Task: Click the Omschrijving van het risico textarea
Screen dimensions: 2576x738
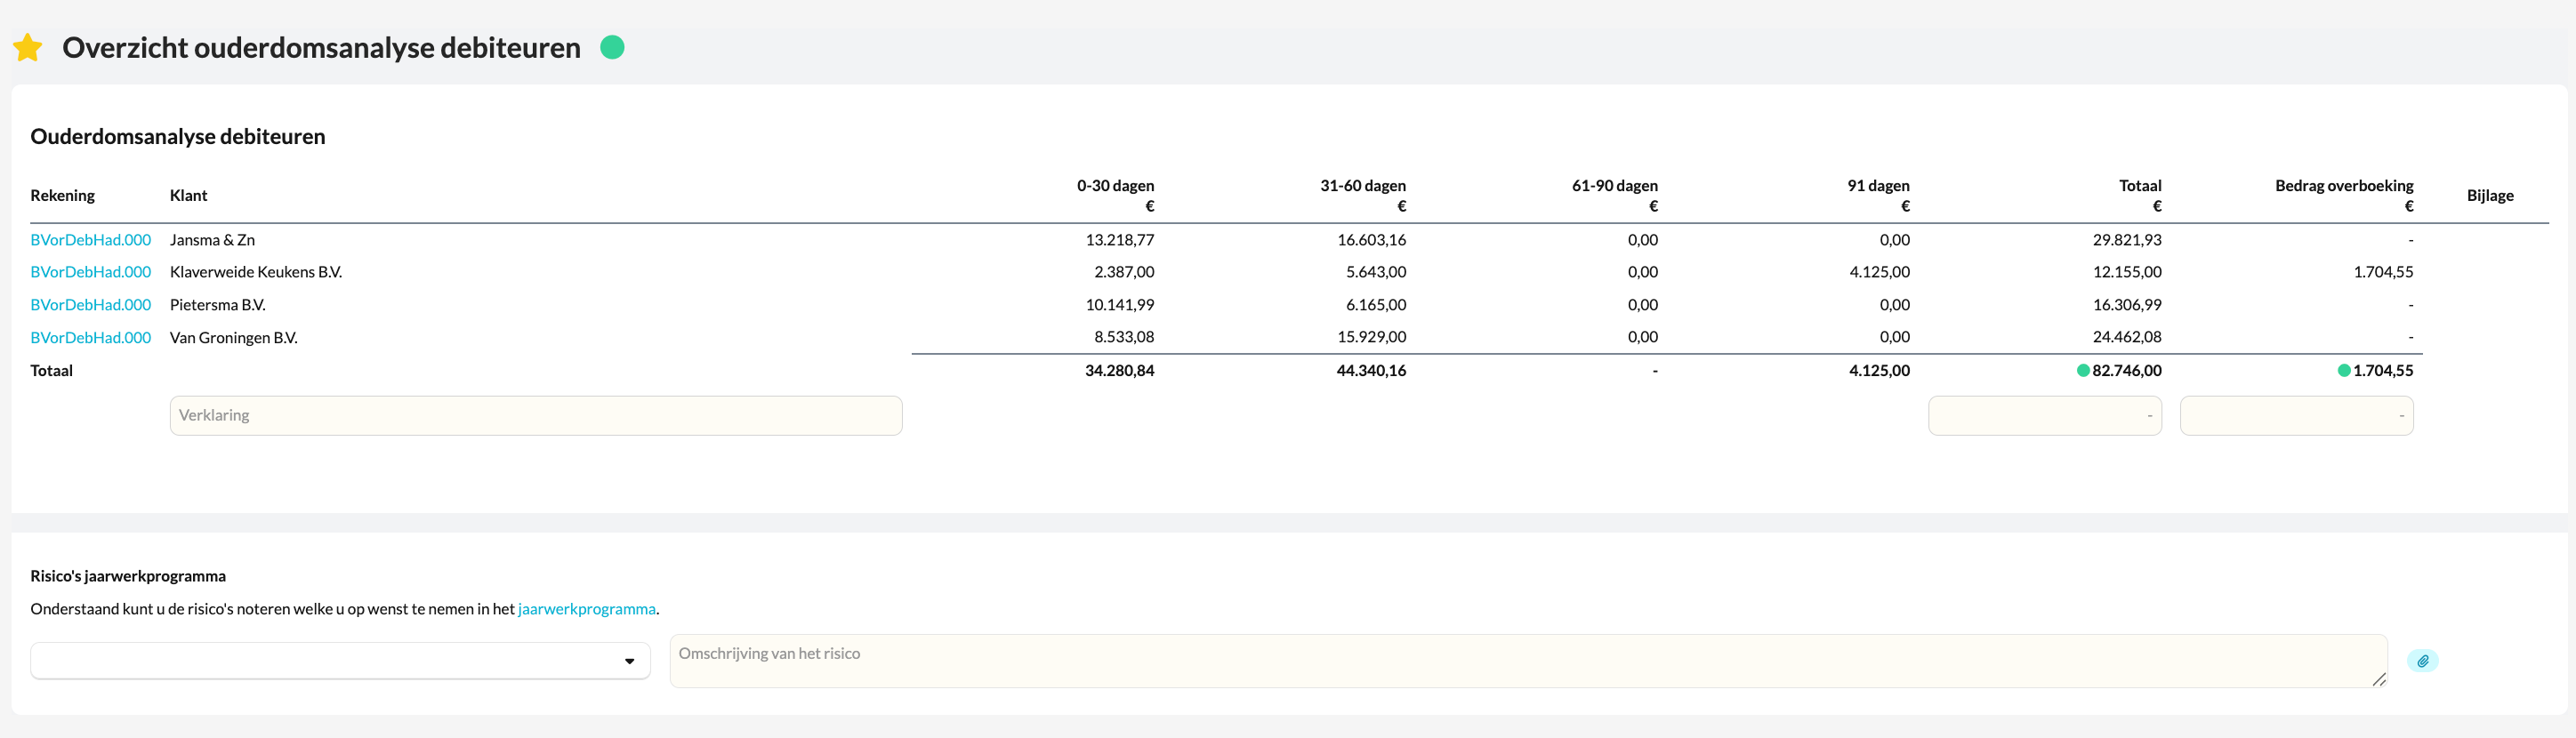Action: pyautogui.click(x=1527, y=660)
